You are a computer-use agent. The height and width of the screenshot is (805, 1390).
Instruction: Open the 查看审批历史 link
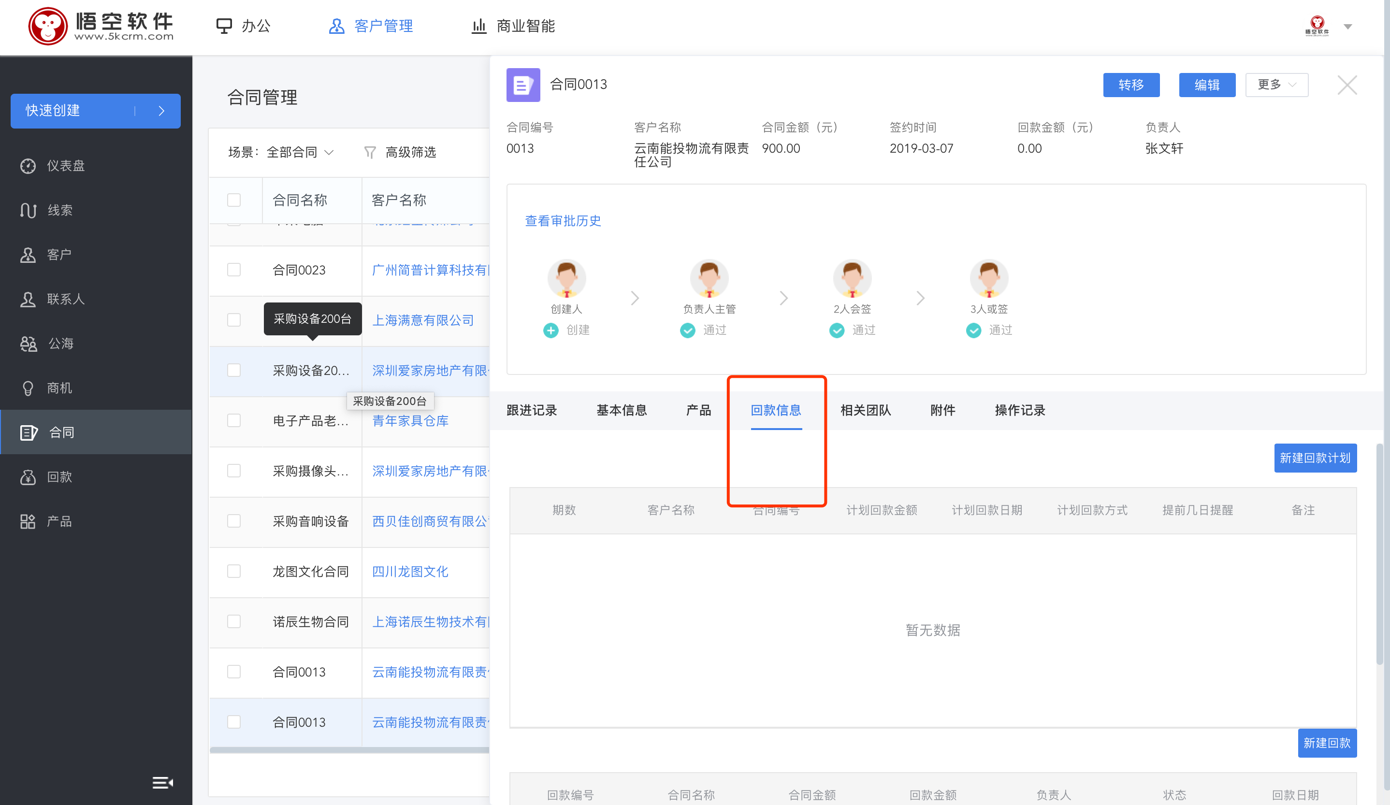tap(563, 220)
